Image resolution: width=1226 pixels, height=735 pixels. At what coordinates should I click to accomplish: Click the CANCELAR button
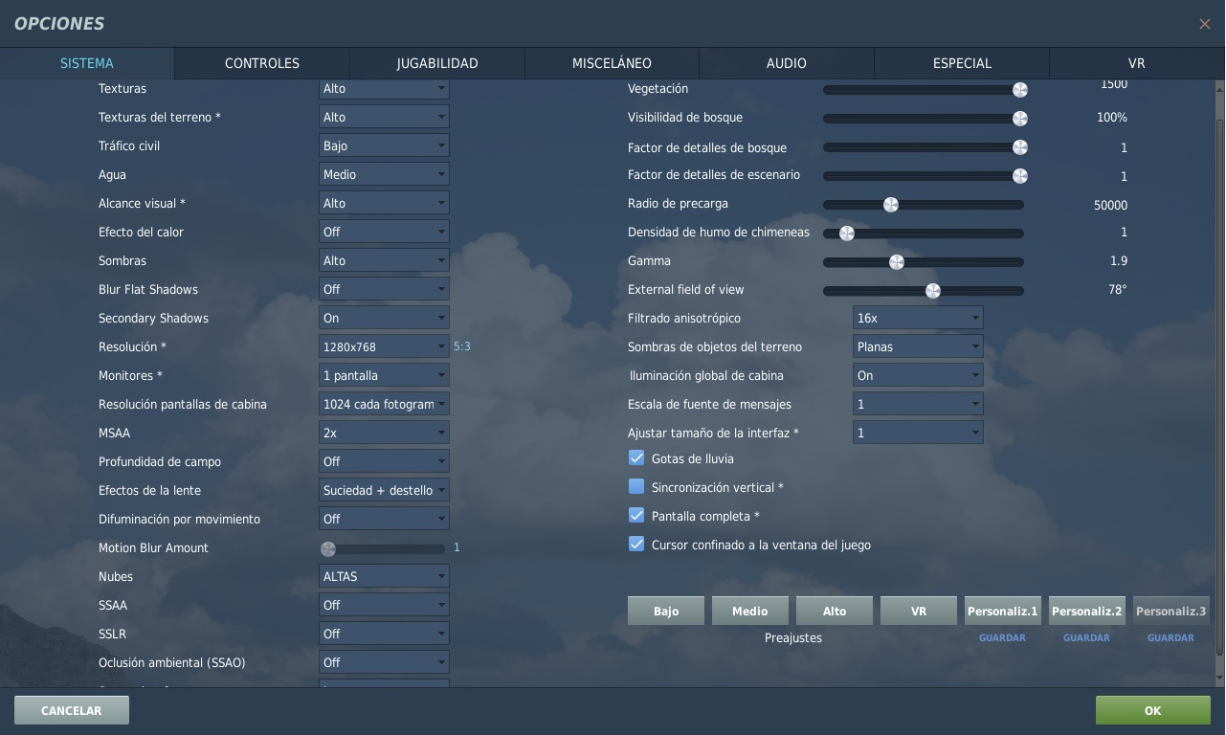[72, 710]
